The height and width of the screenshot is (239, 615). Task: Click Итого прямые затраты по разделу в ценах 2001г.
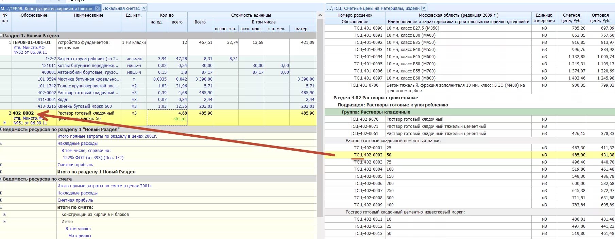[107, 136]
